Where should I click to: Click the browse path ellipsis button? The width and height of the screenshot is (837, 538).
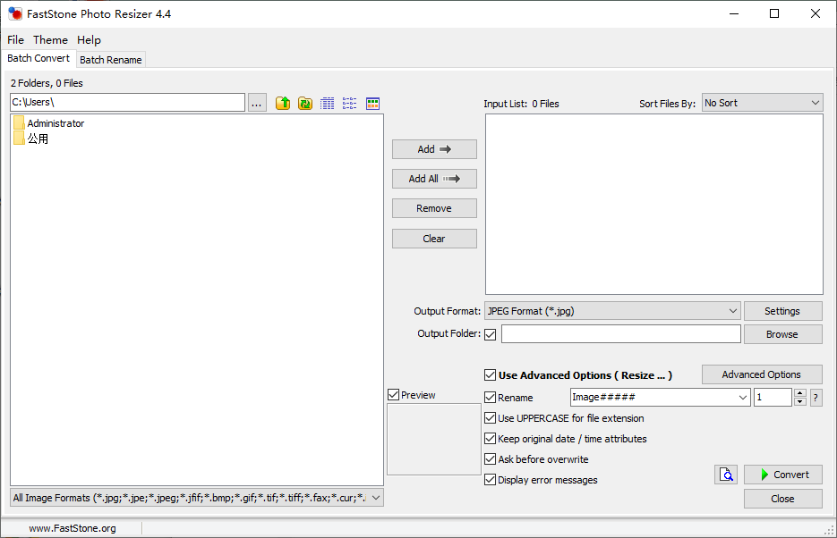257,103
